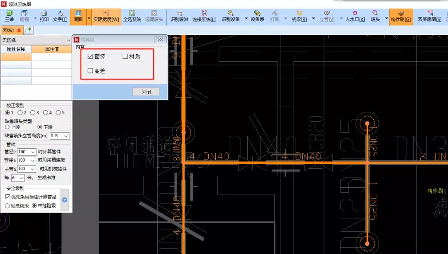Toggle the 底图 base drawing button

click(x=78, y=17)
